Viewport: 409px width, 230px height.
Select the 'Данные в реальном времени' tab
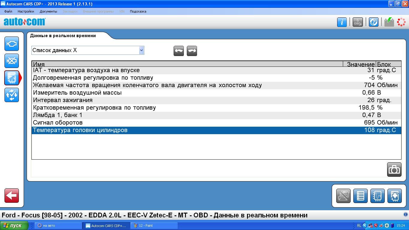pyautogui.click(x=63, y=36)
